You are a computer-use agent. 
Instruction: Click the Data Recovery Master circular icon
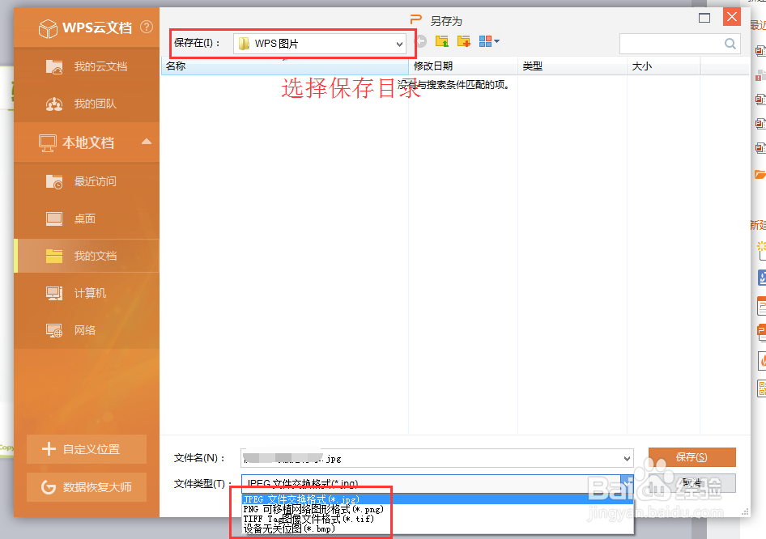[x=49, y=487]
